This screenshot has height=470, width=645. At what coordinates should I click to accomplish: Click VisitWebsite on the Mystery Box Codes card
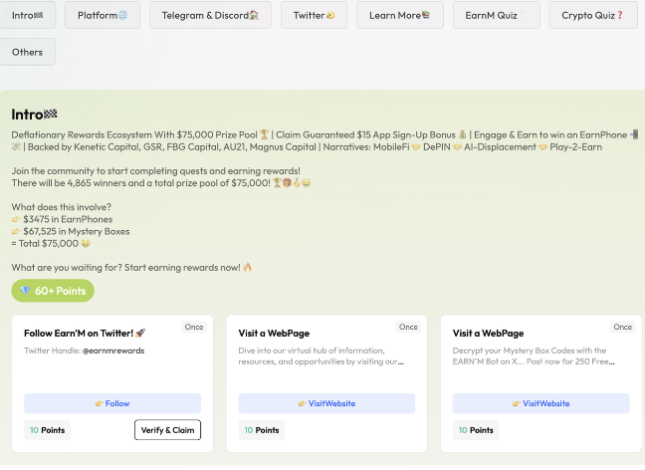pos(540,403)
